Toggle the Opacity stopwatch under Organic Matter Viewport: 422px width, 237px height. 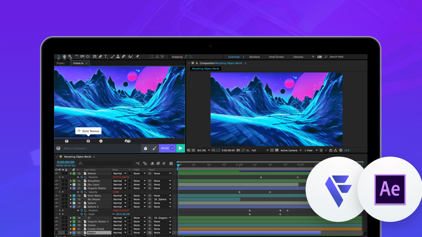82,192
